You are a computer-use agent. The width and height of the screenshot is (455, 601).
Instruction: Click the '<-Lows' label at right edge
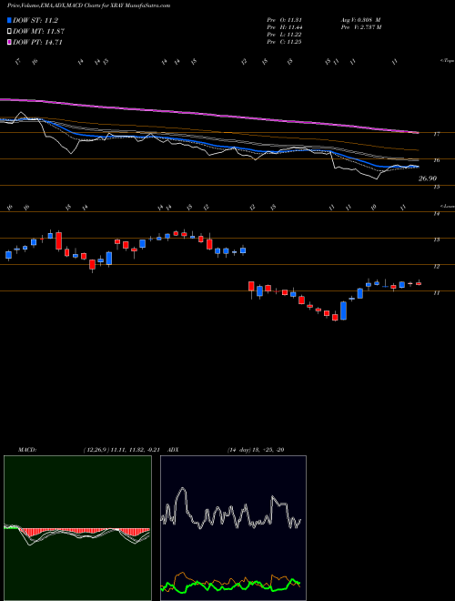[x=447, y=206]
